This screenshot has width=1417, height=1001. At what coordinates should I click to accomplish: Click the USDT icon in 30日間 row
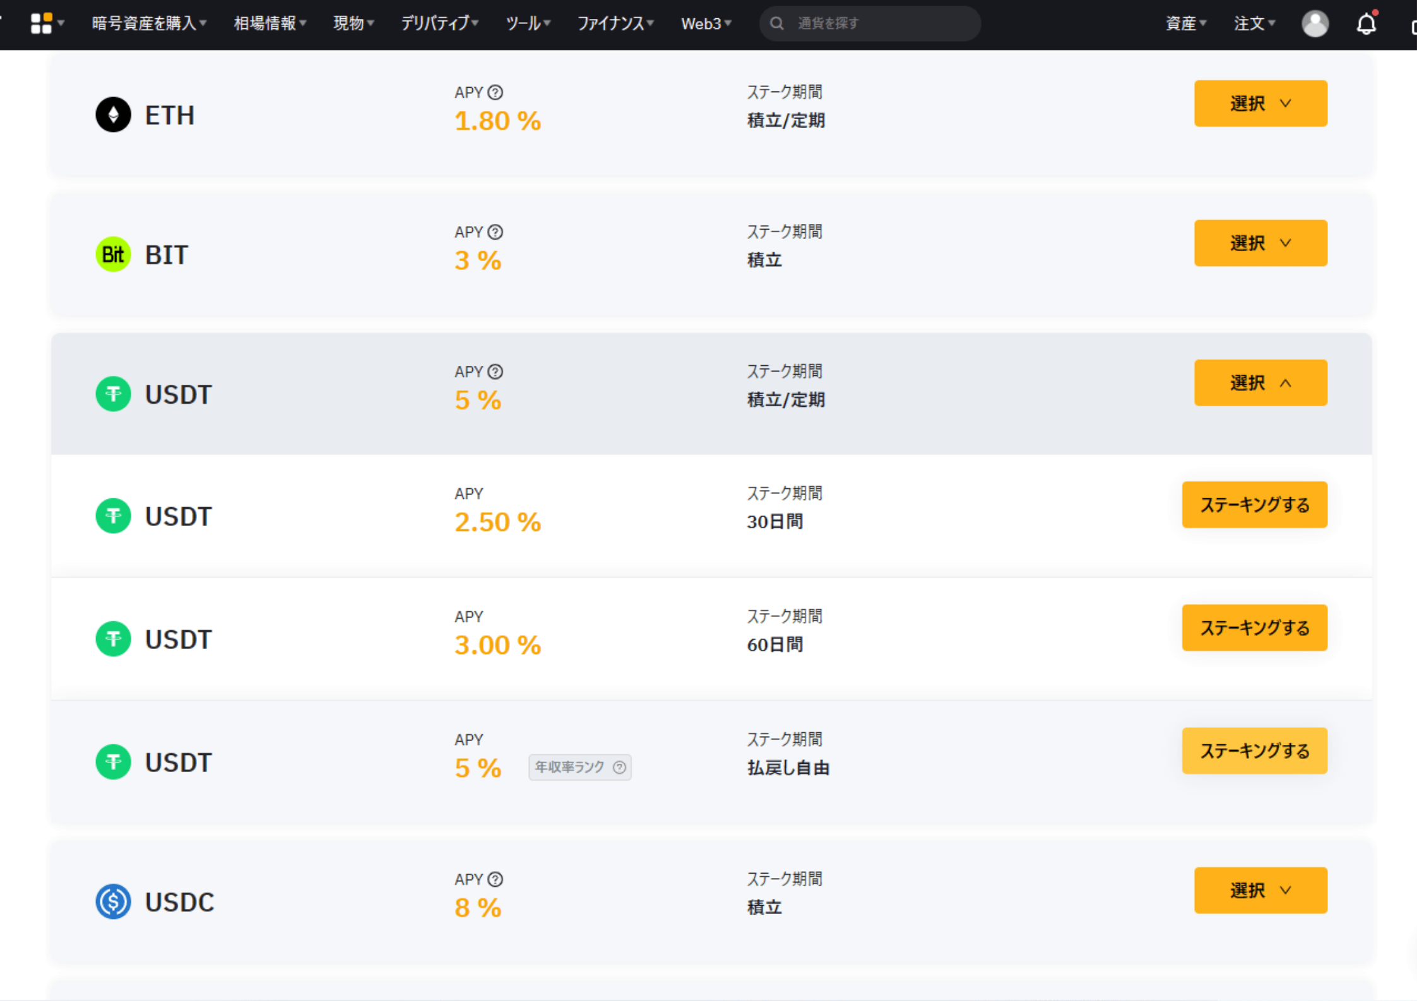(113, 516)
